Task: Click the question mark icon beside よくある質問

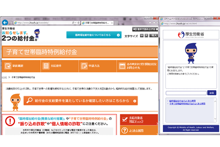Action: pos(124,130)
